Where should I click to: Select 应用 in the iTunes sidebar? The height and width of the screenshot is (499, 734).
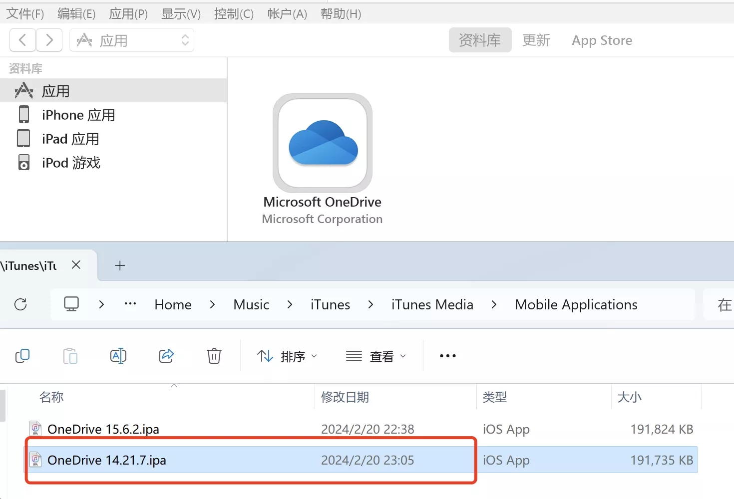(x=113, y=91)
